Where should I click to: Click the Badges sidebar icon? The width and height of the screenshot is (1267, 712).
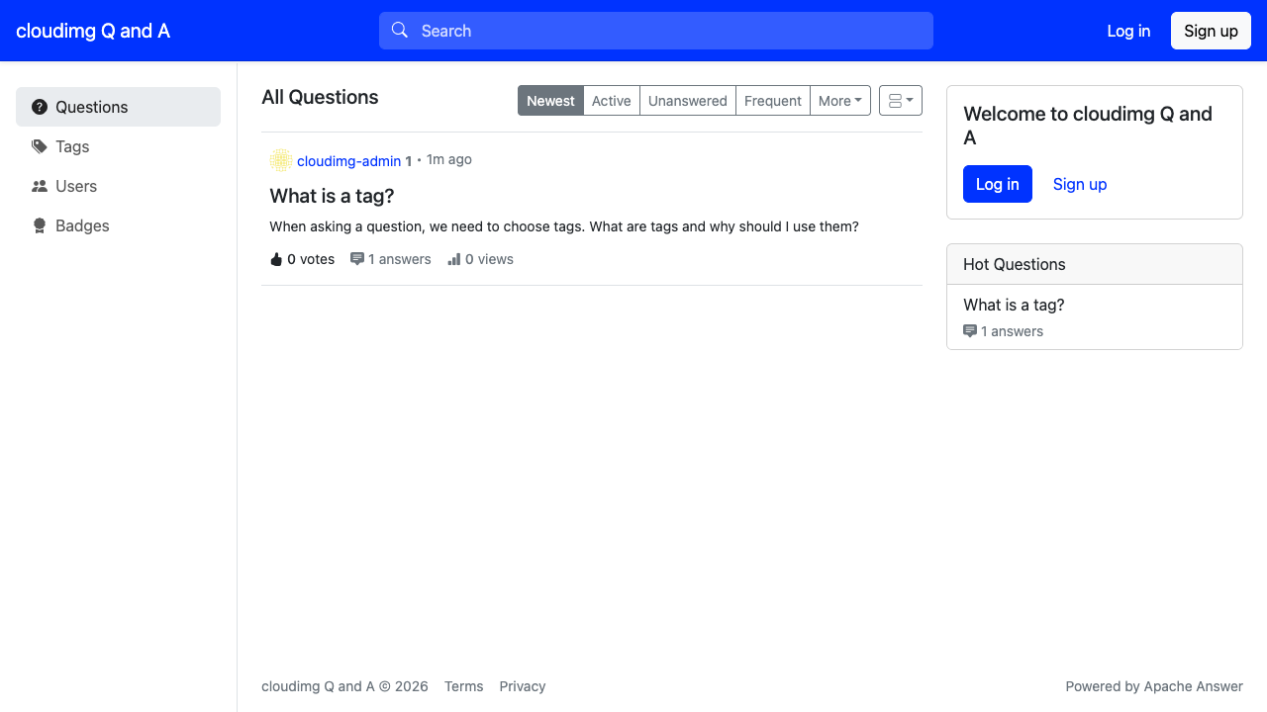(40, 225)
